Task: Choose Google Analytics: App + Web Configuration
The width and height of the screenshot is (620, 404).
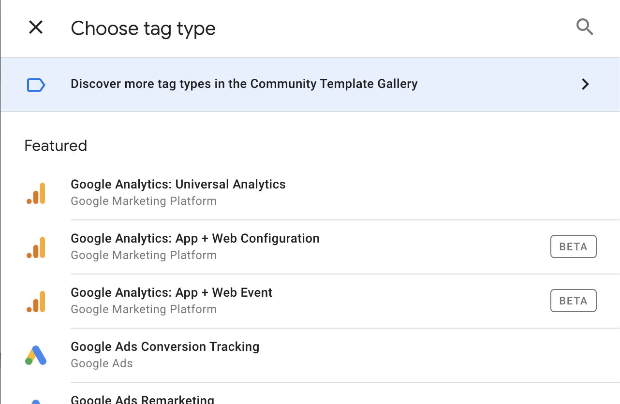Action: click(x=195, y=239)
